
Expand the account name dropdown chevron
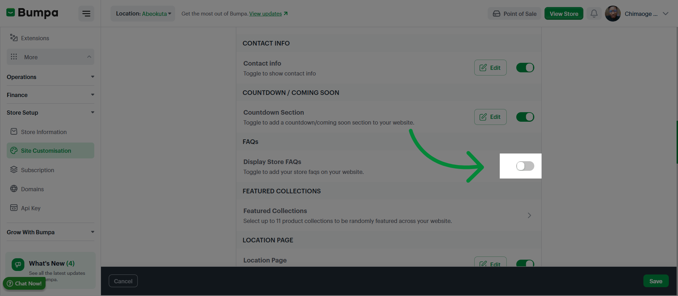coord(666,14)
